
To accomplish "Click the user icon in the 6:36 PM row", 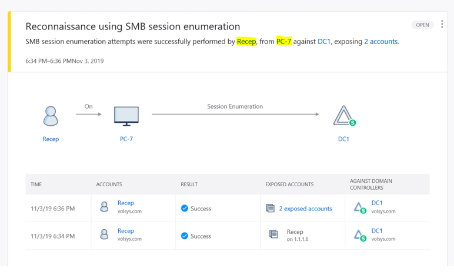I will pyautogui.click(x=104, y=207).
